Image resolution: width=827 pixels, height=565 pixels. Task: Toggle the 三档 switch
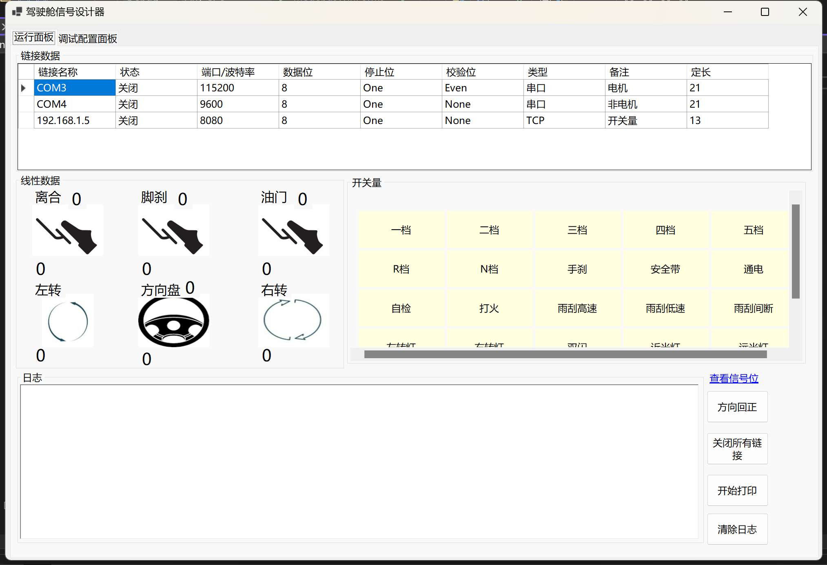[577, 230]
